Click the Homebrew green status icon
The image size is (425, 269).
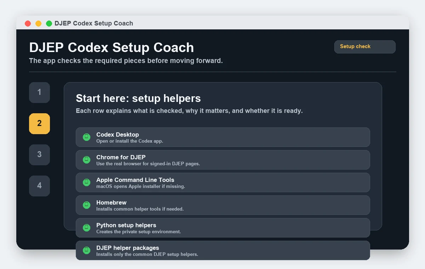[86, 205]
